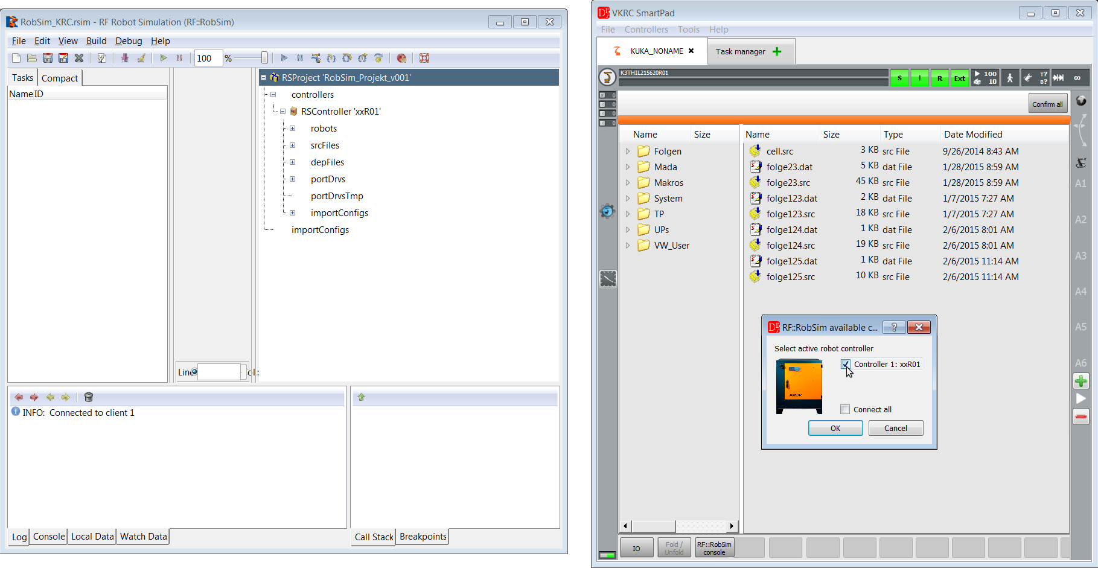
Task: Expand the portDrvs tree node
Action: [x=293, y=179]
